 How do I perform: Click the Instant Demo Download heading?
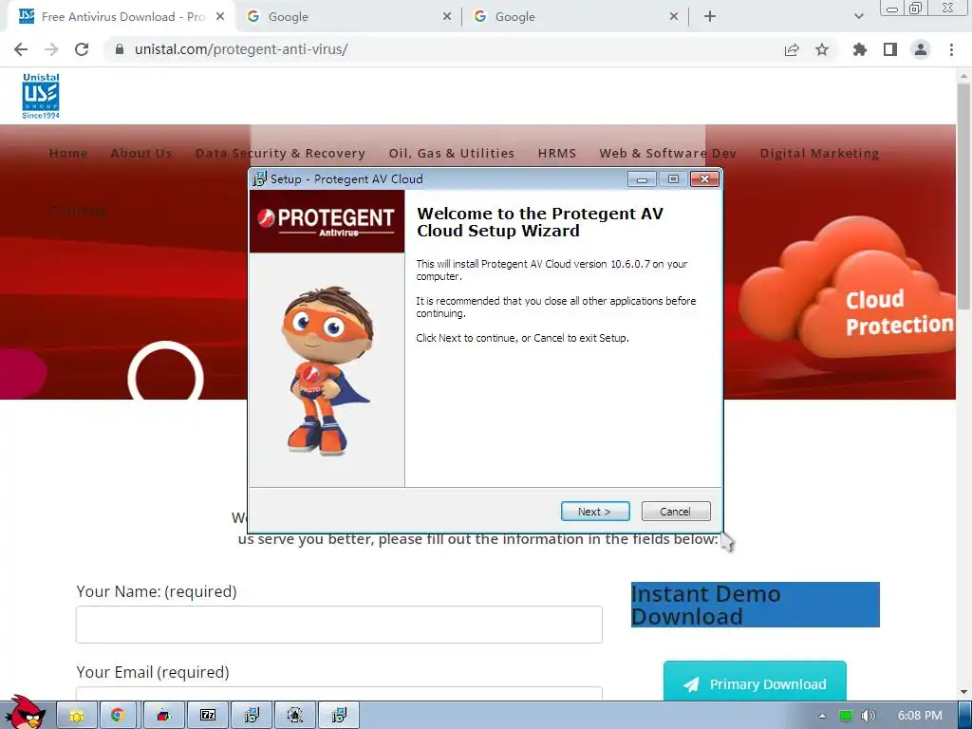tap(755, 605)
